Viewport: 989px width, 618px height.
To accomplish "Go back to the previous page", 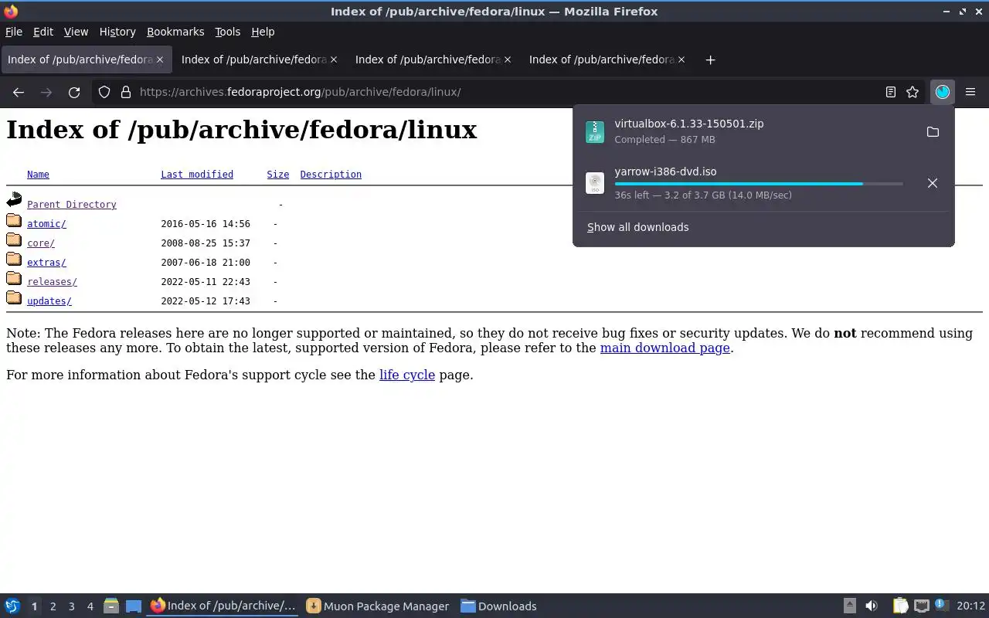I will click(x=19, y=92).
